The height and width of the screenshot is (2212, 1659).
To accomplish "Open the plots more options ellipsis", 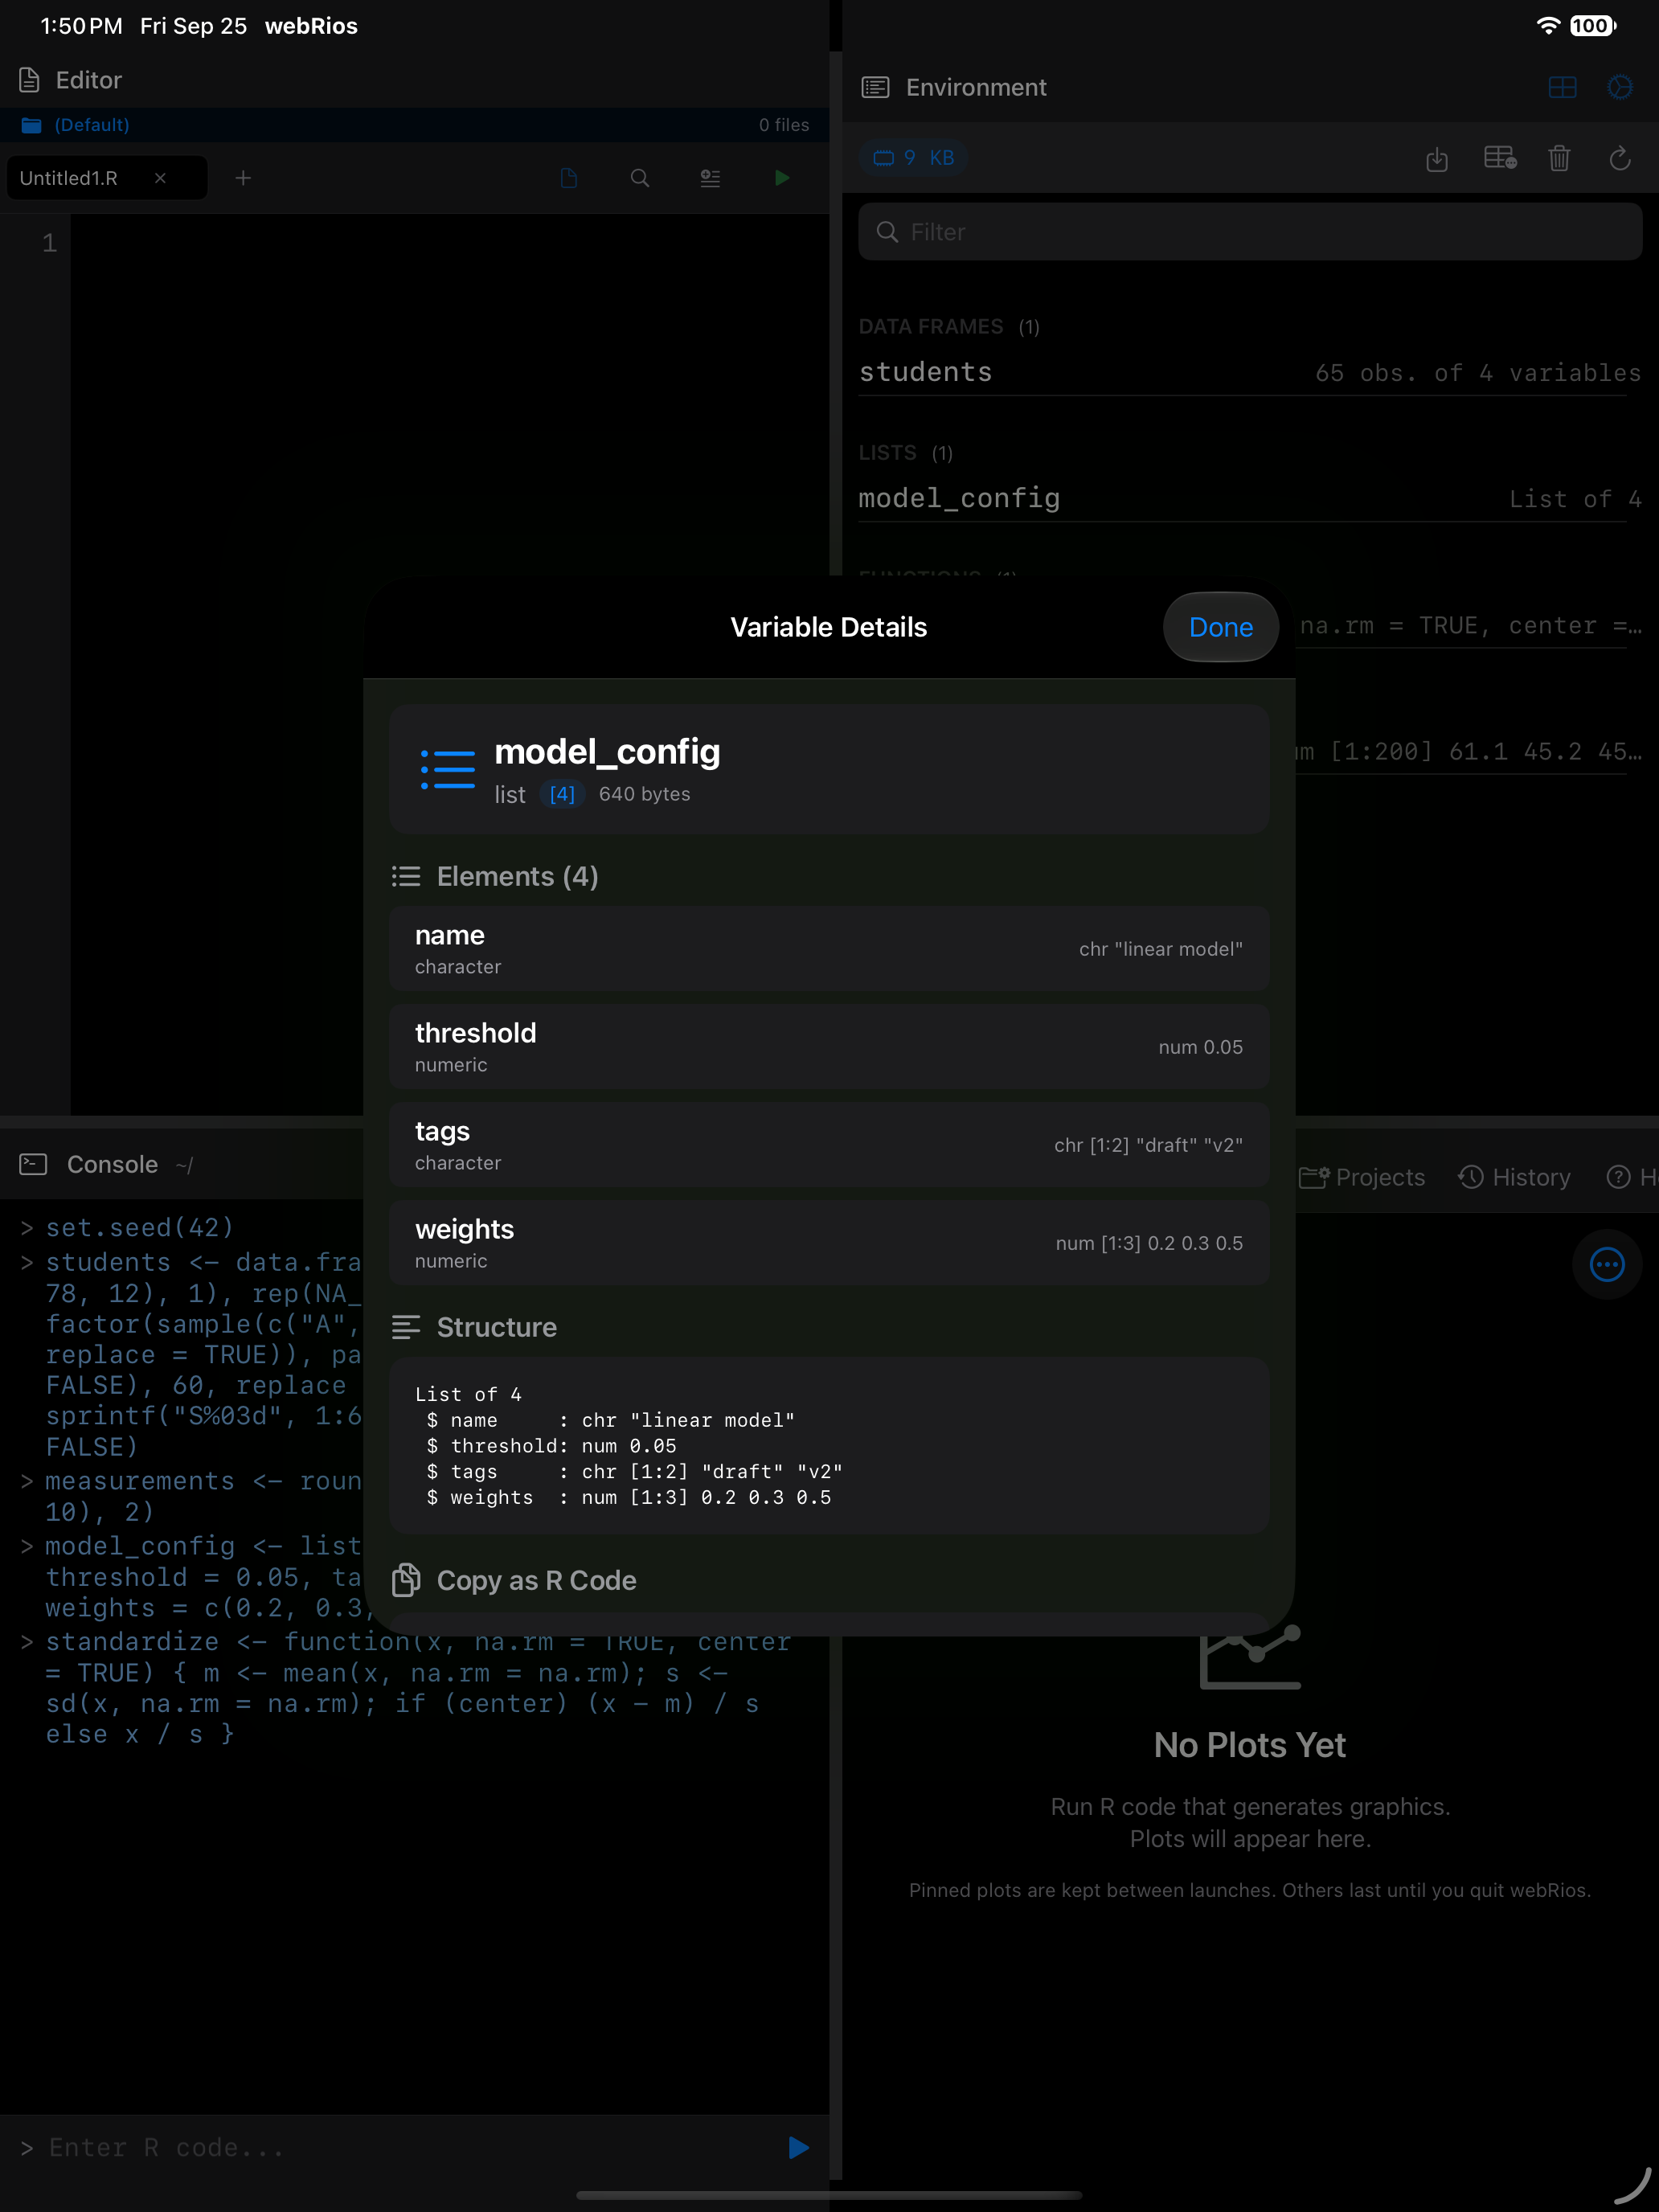I will tap(1606, 1264).
